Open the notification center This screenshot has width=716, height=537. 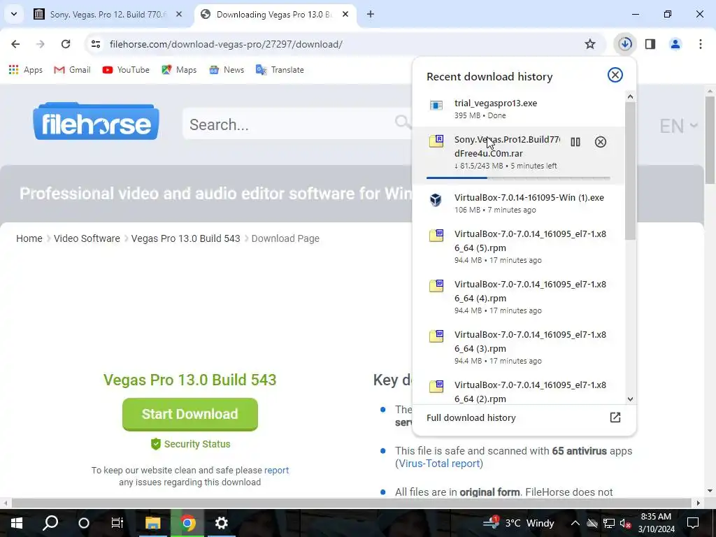(693, 523)
